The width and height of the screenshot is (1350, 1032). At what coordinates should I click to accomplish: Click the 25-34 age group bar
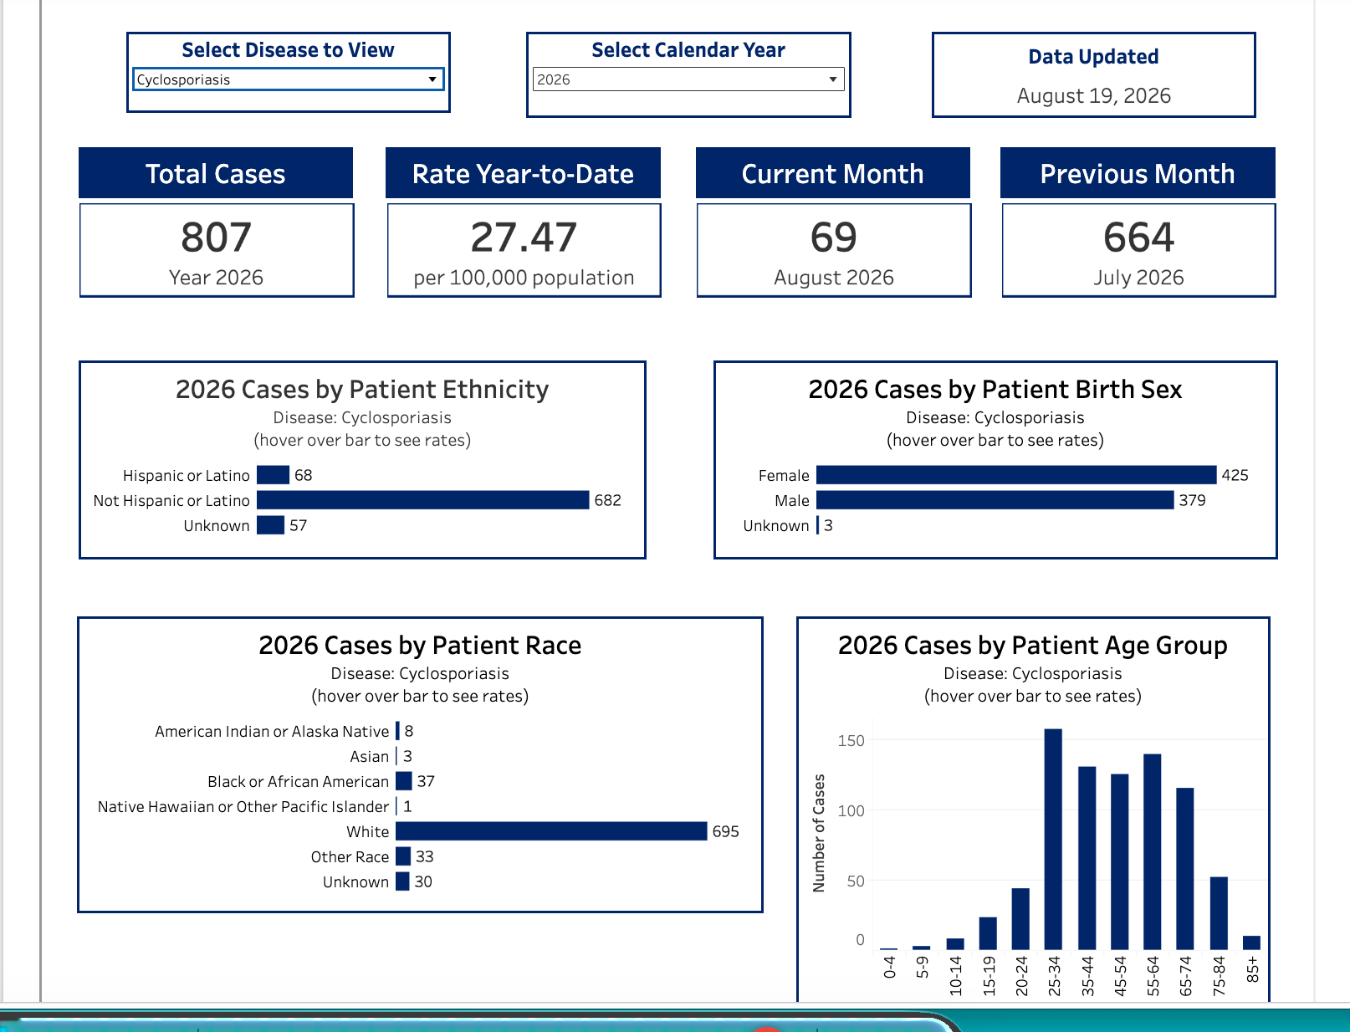[1053, 840]
